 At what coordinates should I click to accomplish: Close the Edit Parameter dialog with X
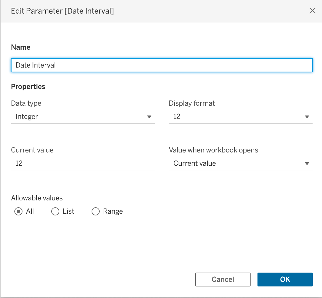(x=312, y=11)
